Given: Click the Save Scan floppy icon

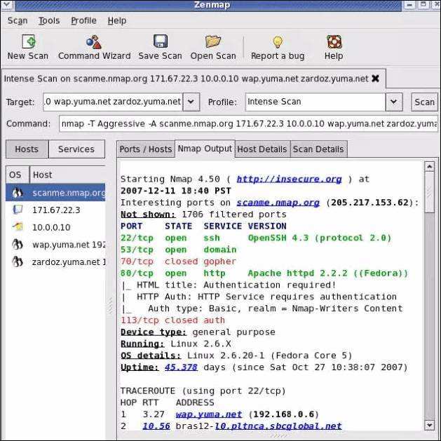Looking at the screenshot, I should pyautogui.click(x=161, y=41).
